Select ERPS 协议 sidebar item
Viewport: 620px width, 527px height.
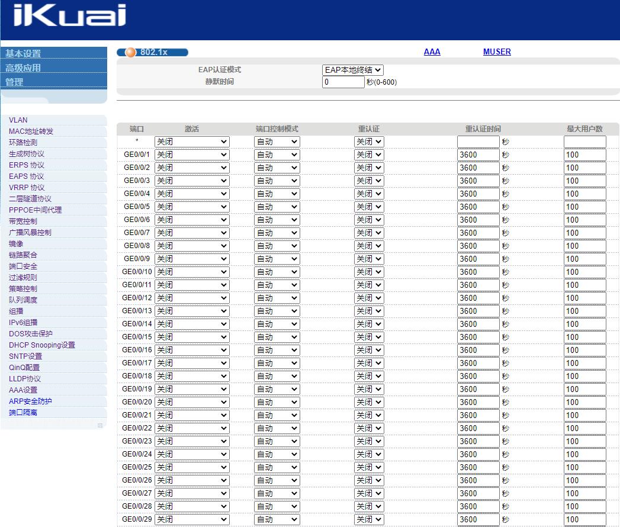[27, 165]
